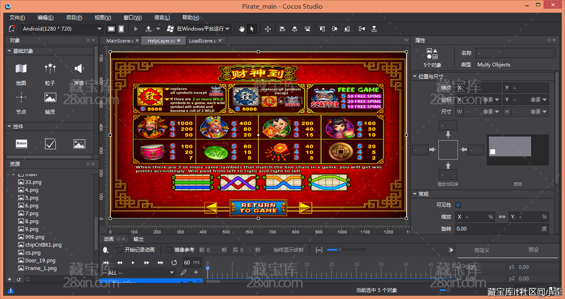Collapse the basic objects (基础对象) section
The image size is (565, 299).
(x=9, y=51)
